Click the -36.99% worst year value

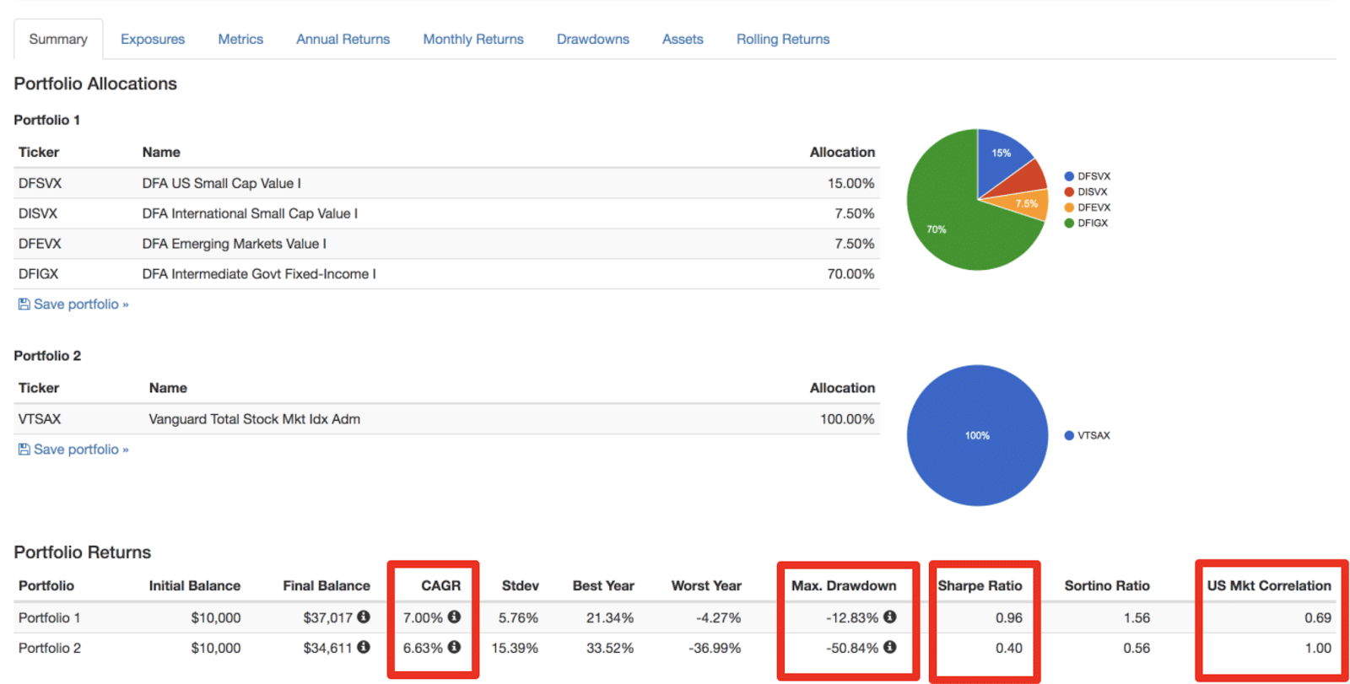714,648
